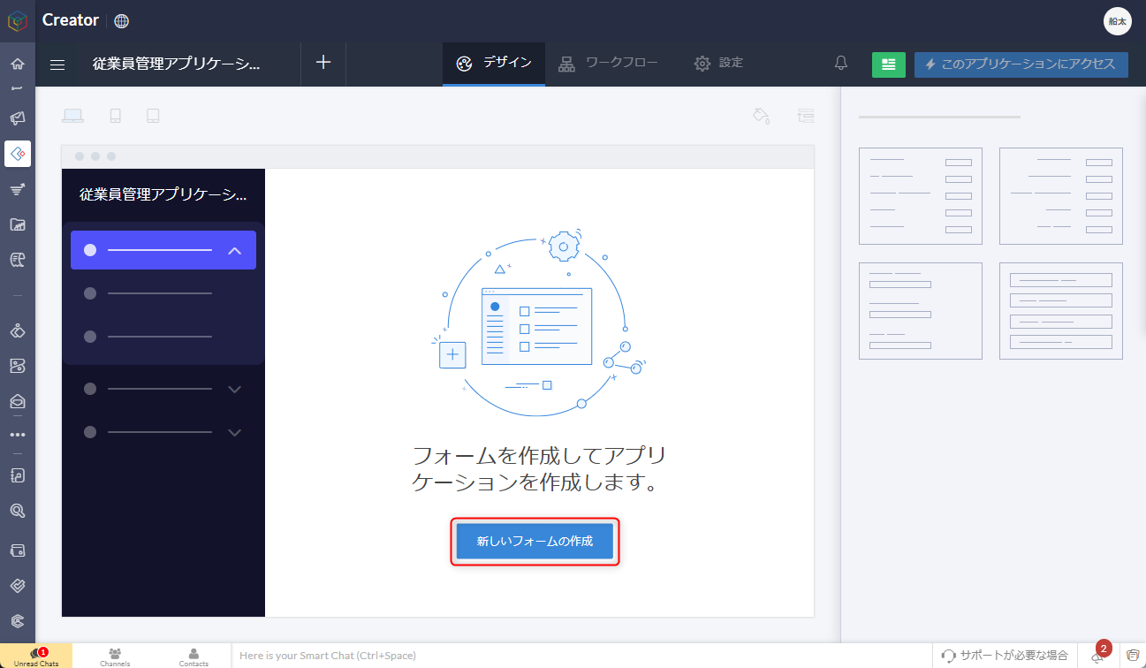Click the globe icon next to Creator

point(122,20)
